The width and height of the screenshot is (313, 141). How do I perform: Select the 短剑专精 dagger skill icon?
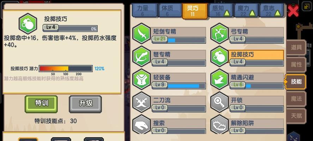141,33
